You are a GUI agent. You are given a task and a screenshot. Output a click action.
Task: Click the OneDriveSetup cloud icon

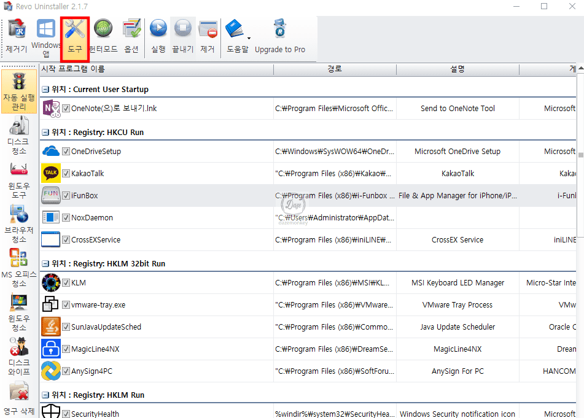coord(50,151)
